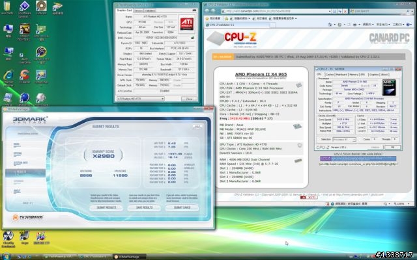
Task: Click the GPU Name field in GPU-Z
Action: [x=155, y=16]
